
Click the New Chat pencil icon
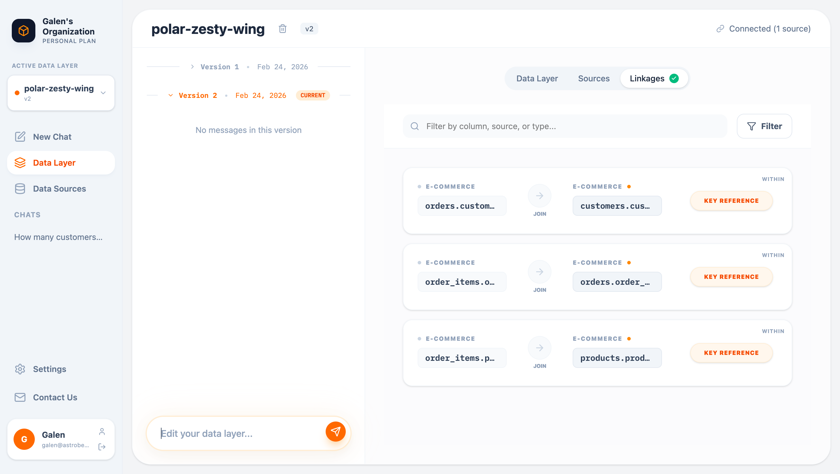coord(20,137)
